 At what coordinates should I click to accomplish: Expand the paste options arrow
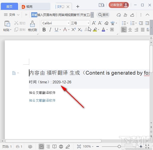[11, 30]
